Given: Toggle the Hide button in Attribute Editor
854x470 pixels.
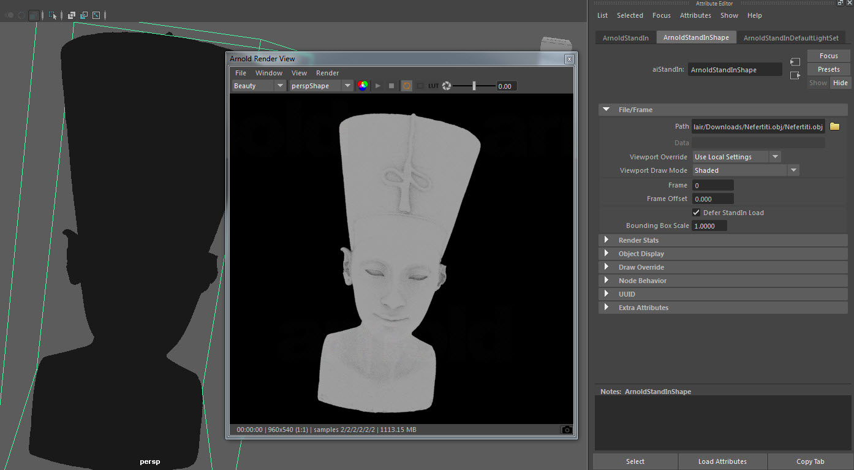Looking at the screenshot, I should pyautogui.click(x=840, y=83).
